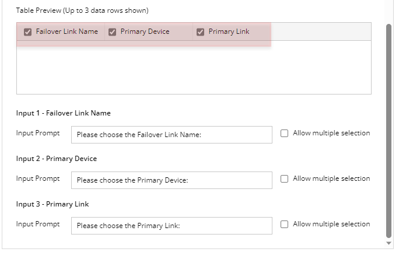Click the Primary Link prompt text field
Screen dimensions: 399x259
tap(171, 226)
